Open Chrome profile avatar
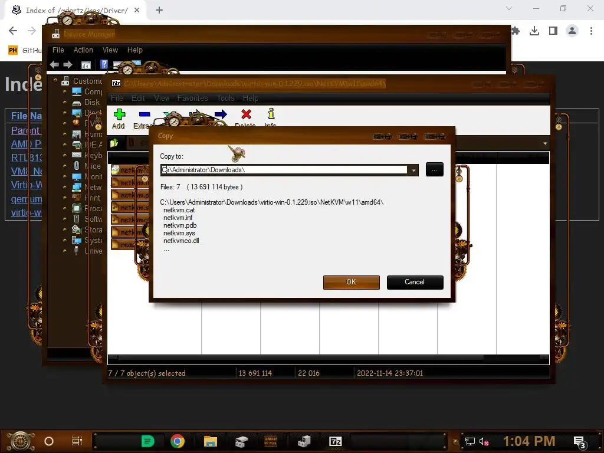Image resolution: width=604 pixels, height=453 pixels. pos(572,31)
